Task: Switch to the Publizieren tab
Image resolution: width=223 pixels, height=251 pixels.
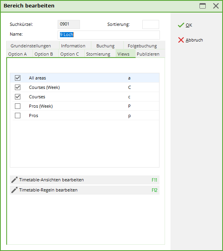Action: tap(148, 54)
